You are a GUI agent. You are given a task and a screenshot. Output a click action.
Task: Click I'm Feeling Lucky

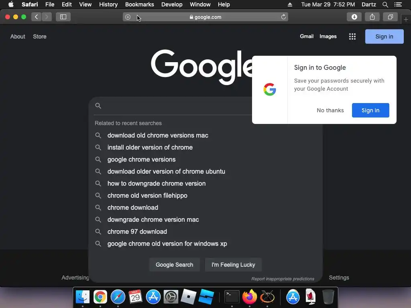(x=233, y=265)
